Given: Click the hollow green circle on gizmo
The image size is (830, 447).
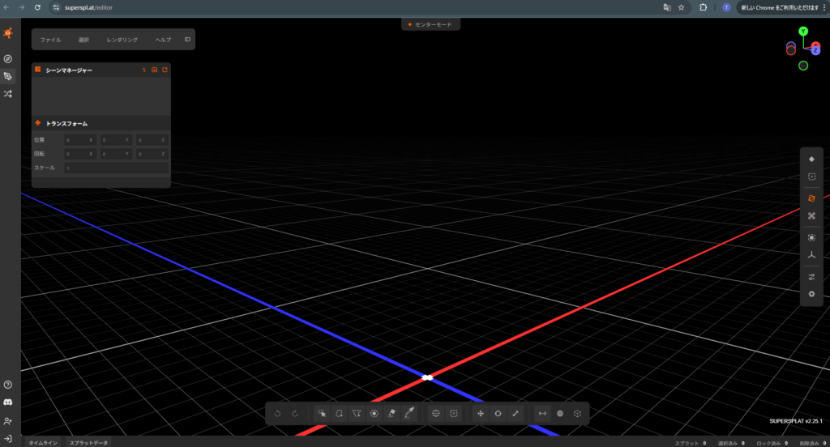Looking at the screenshot, I should 803,66.
